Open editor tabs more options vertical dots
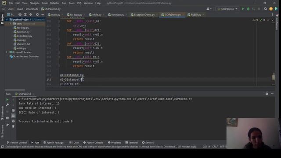Image resolution: width=281 pixels, height=158 pixels. [x=272, y=14]
